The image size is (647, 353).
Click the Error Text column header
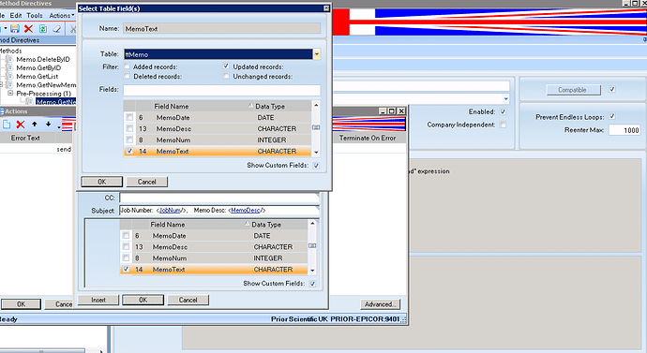[25, 138]
